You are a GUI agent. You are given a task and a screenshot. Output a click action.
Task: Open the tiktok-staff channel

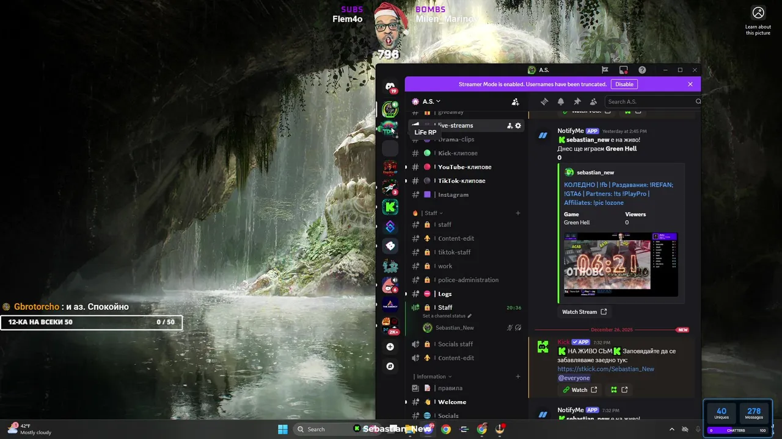(466, 252)
